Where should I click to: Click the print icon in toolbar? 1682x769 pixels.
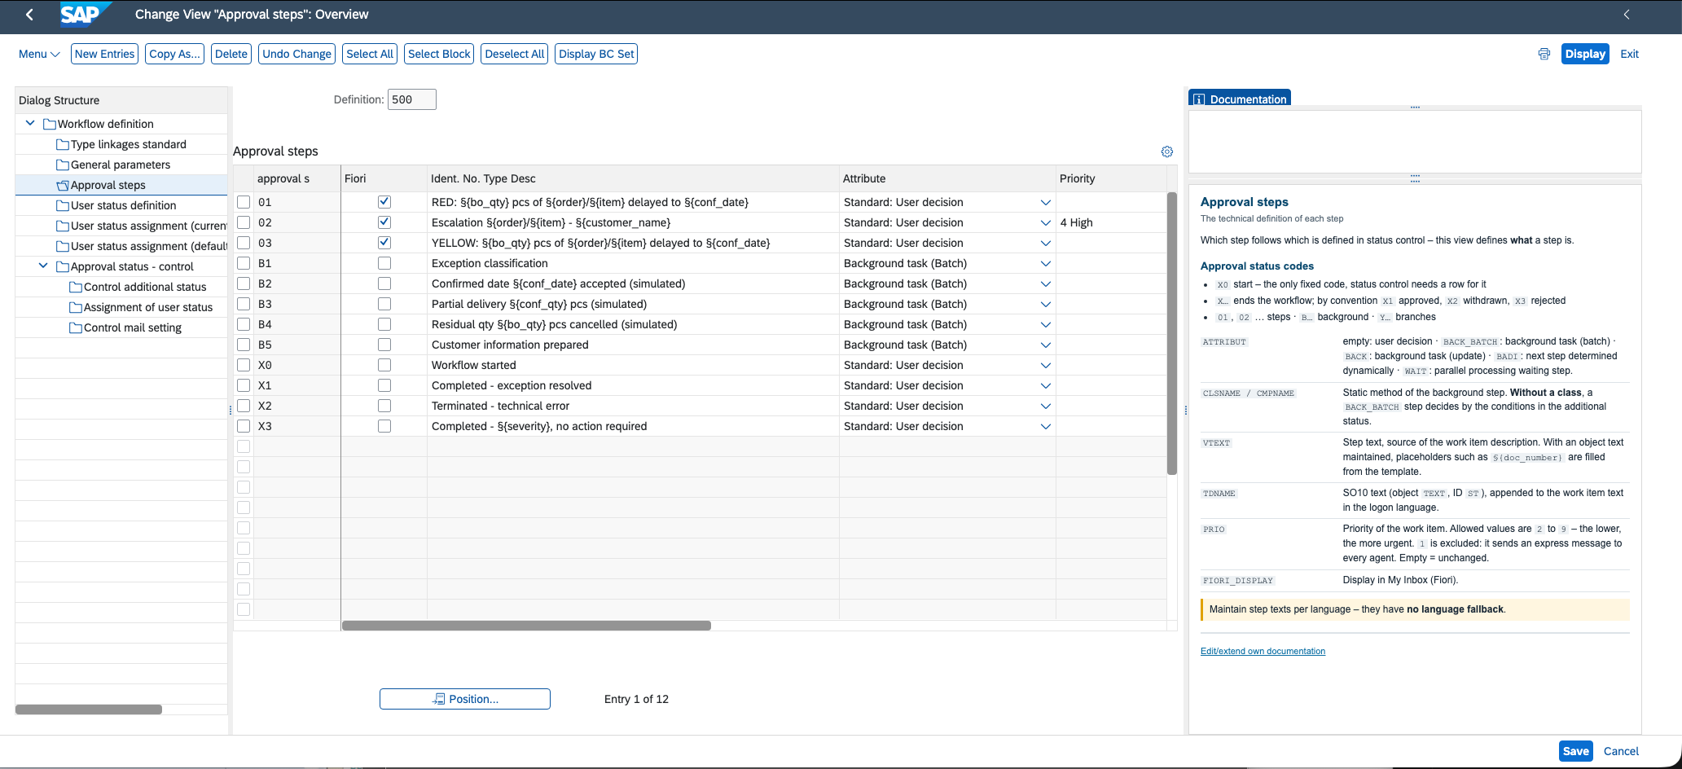1544,55
